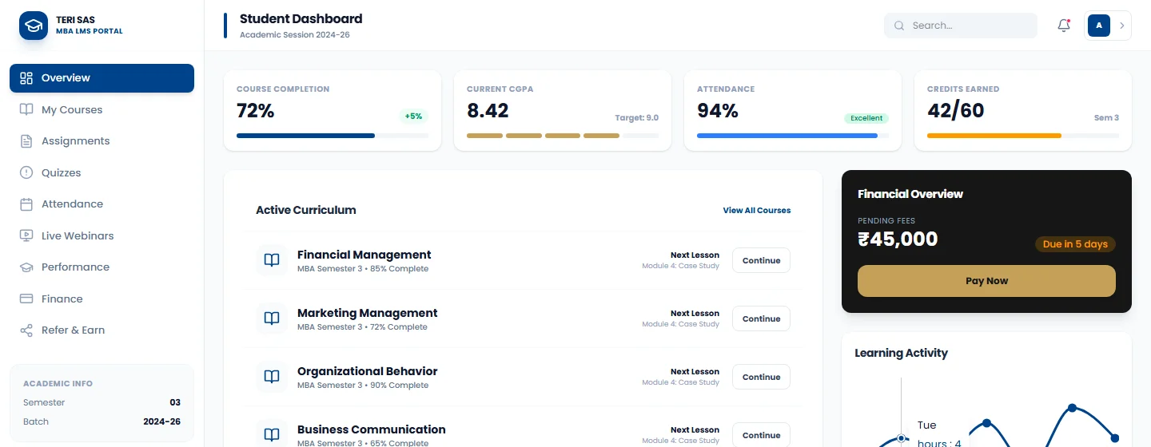Click the credits earned orange progress bar
Viewport: 1151px width, 447px height.
pos(1023,136)
